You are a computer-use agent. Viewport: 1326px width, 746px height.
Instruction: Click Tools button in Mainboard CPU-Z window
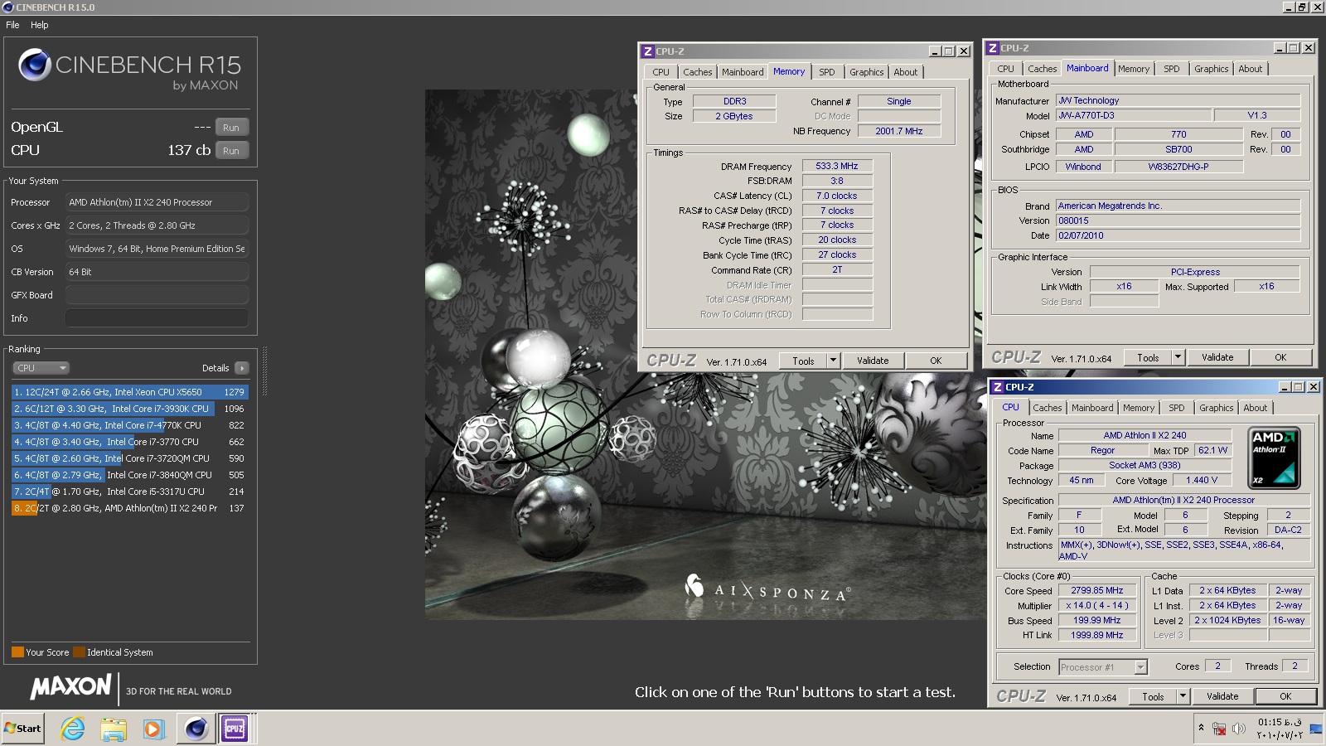1148,357
